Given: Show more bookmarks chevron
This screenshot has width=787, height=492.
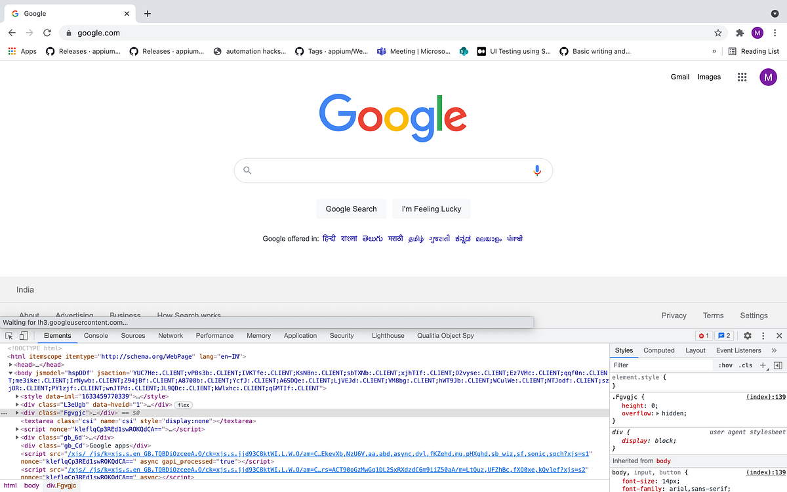Looking at the screenshot, I should pyautogui.click(x=714, y=51).
